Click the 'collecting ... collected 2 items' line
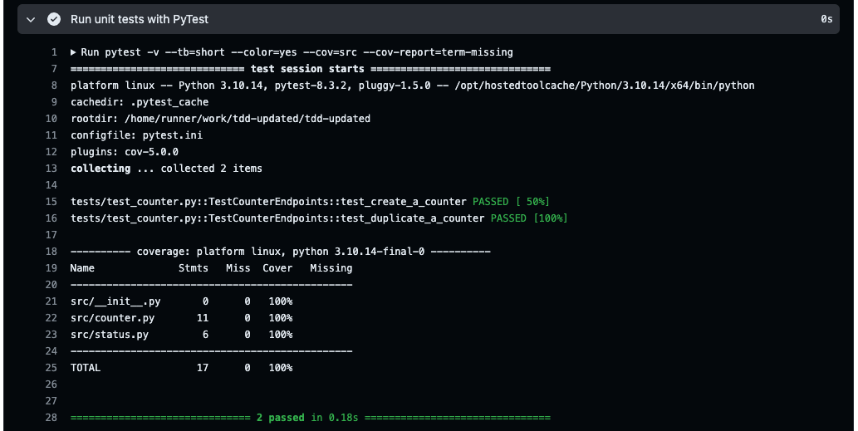This screenshot has width=858, height=431. click(166, 169)
